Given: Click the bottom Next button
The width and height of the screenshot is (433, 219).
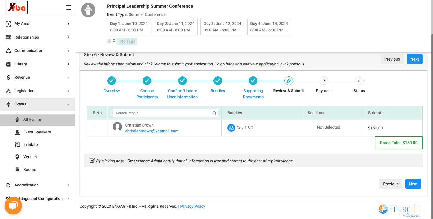Looking at the screenshot, I should [x=413, y=184].
